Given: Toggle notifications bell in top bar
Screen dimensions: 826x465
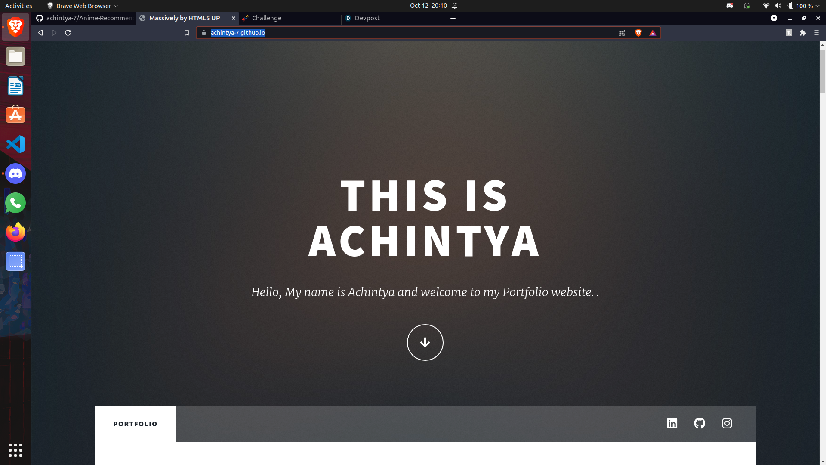Looking at the screenshot, I should tap(454, 6).
